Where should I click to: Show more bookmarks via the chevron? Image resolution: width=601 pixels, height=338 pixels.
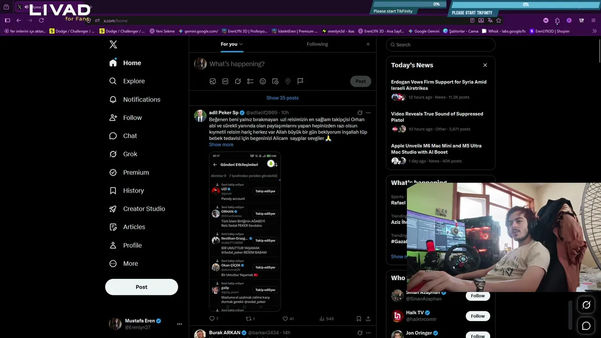tap(594, 31)
